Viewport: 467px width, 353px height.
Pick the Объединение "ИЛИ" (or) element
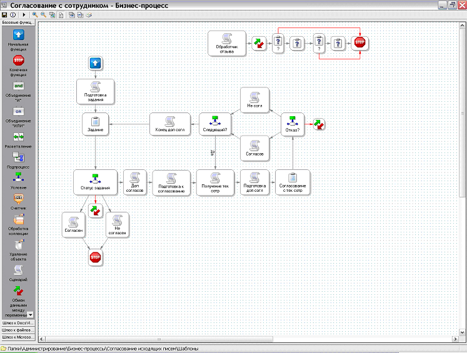(x=18, y=111)
